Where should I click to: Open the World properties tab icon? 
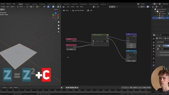click(x=154, y=55)
